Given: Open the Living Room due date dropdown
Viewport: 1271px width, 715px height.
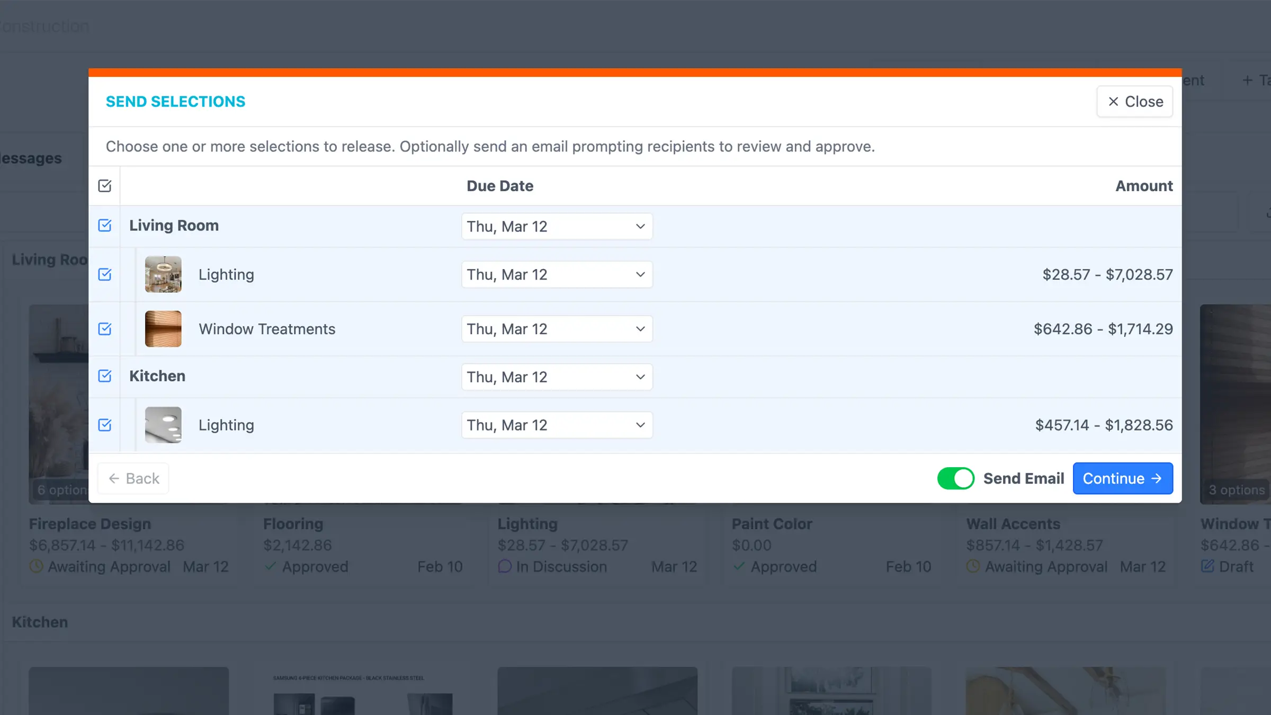Looking at the screenshot, I should pyautogui.click(x=557, y=227).
